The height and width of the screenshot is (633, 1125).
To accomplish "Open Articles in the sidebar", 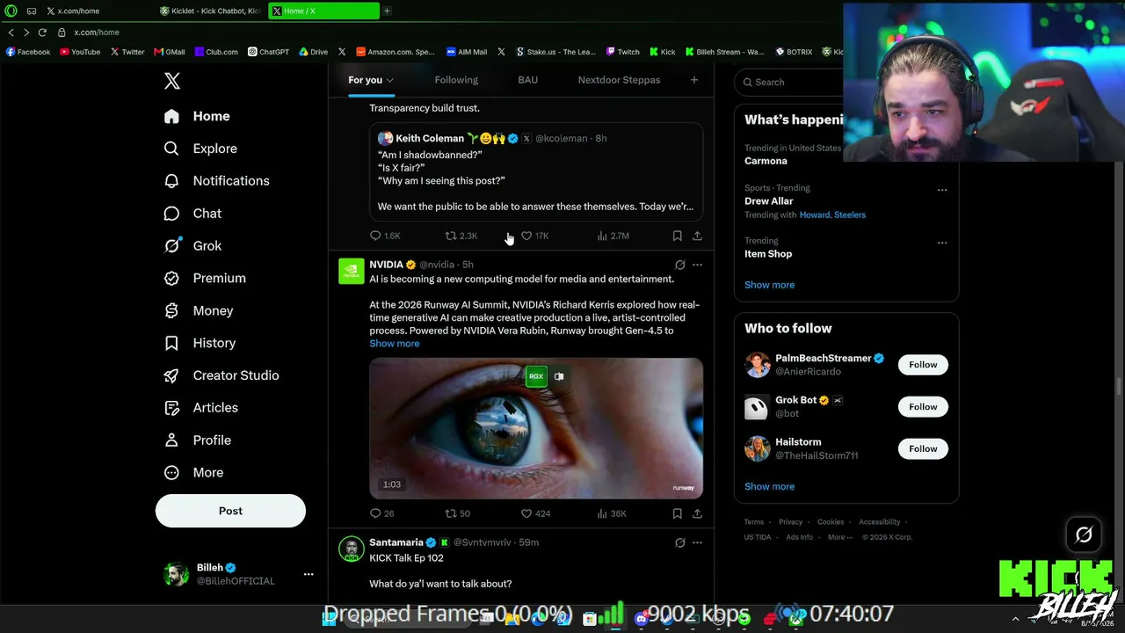I will [x=201, y=408].
